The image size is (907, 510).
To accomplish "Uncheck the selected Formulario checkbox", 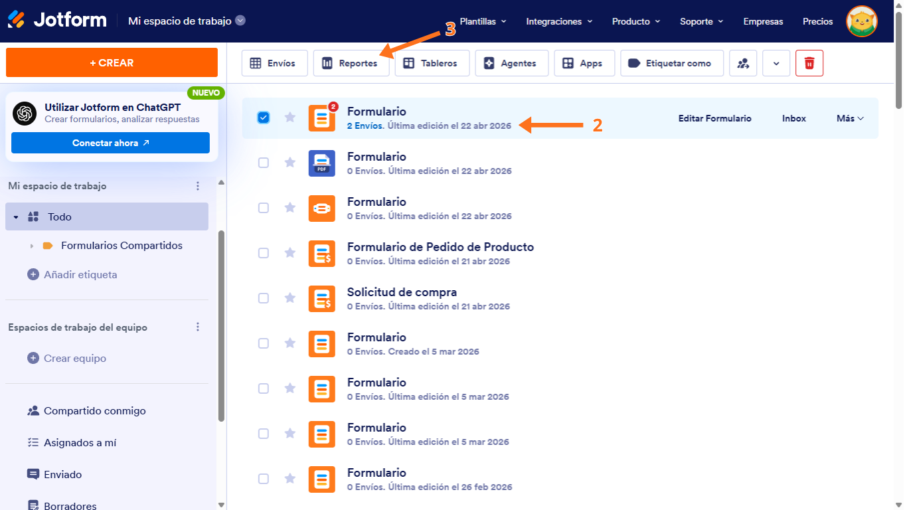I will pos(264,118).
